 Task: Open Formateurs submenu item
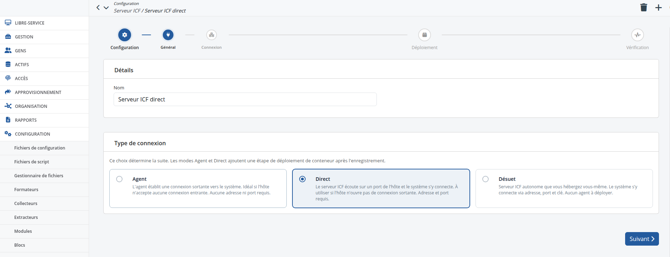[x=45, y=190]
